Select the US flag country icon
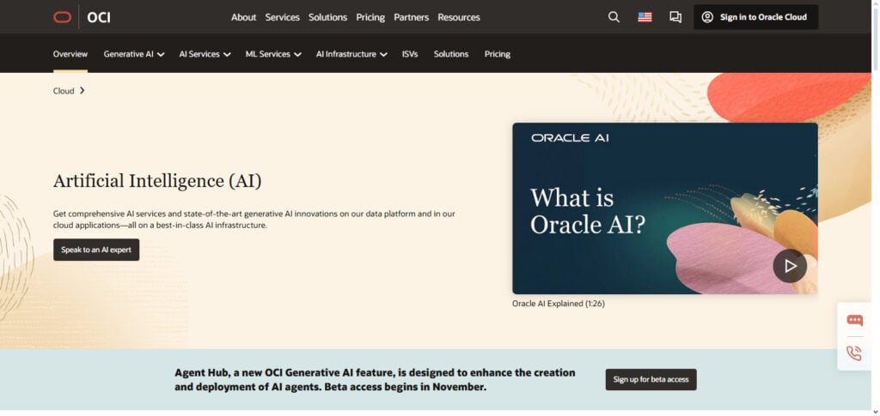 (645, 17)
